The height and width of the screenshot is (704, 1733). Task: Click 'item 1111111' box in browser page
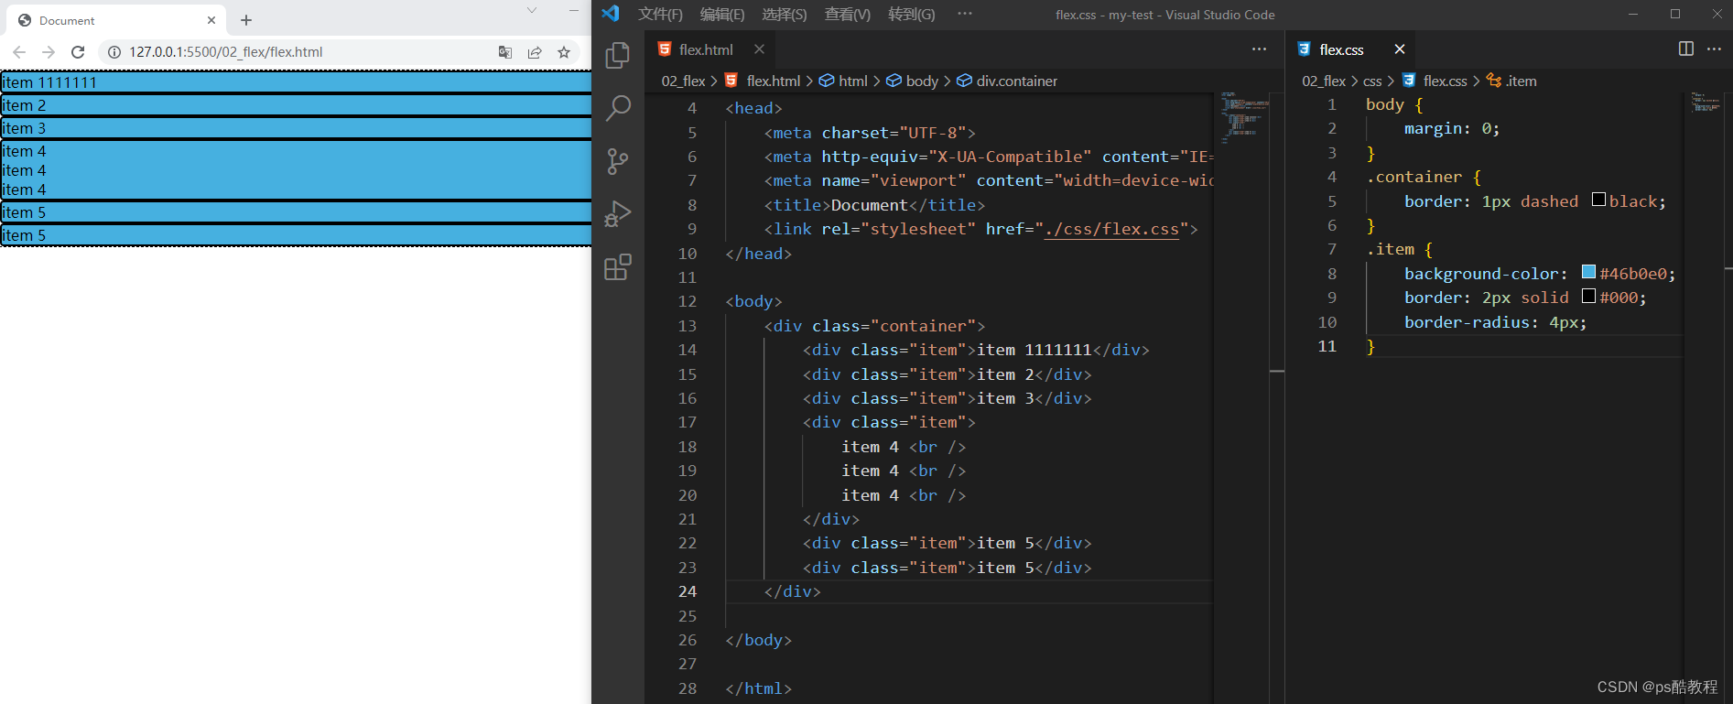click(296, 82)
